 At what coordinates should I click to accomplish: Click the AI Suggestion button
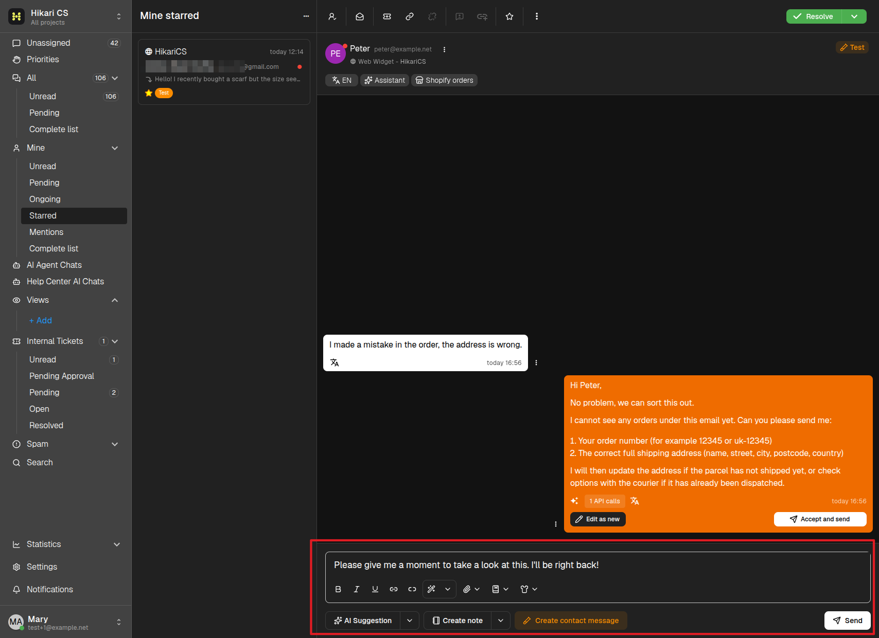(363, 621)
